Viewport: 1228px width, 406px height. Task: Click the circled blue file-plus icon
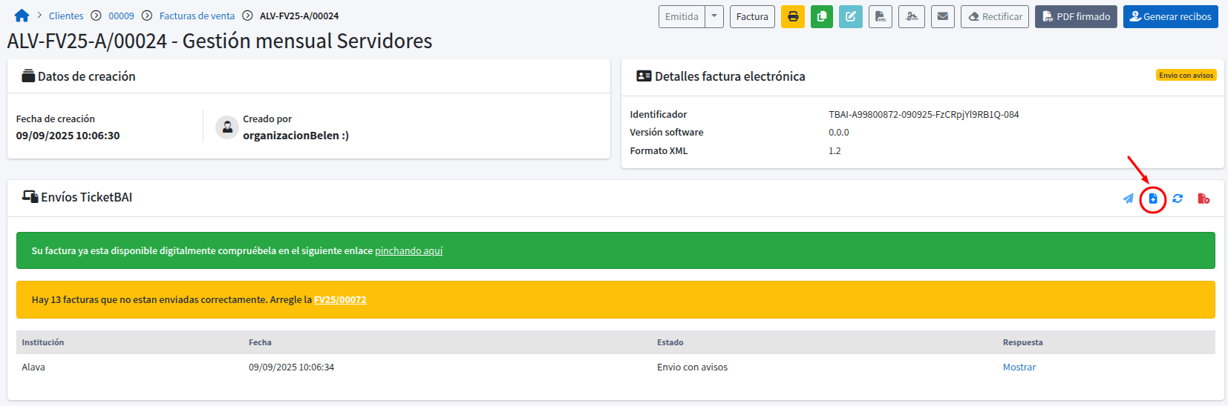click(x=1153, y=199)
